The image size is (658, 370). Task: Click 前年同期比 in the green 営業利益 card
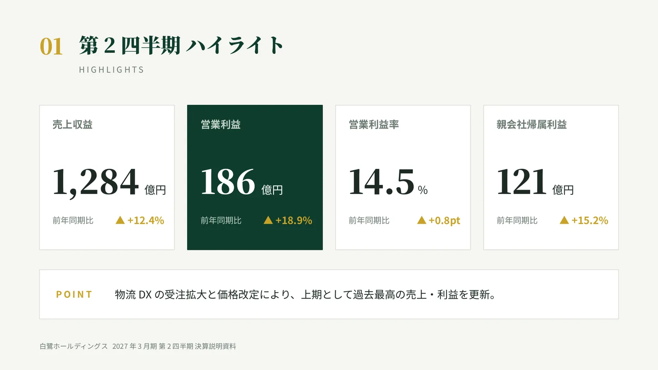tap(221, 221)
